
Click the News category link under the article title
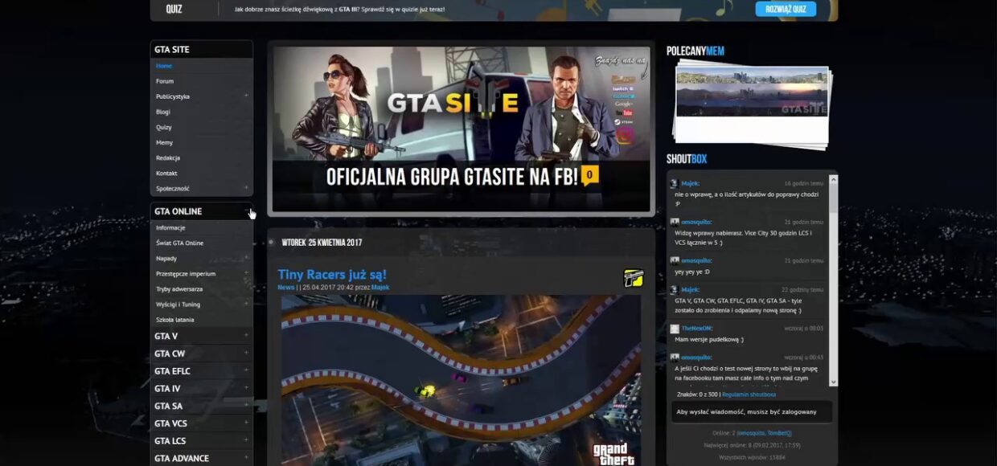pyautogui.click(x=285, y=287)
